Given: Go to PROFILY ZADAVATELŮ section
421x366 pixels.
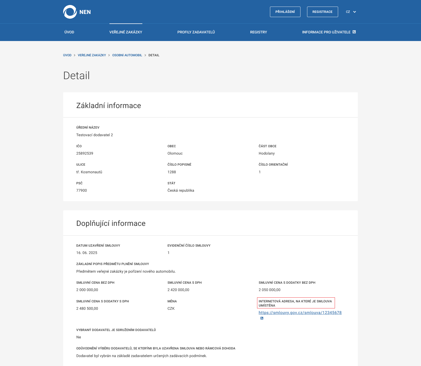Looking at the screenshot, I should click(x=196, y=32).
